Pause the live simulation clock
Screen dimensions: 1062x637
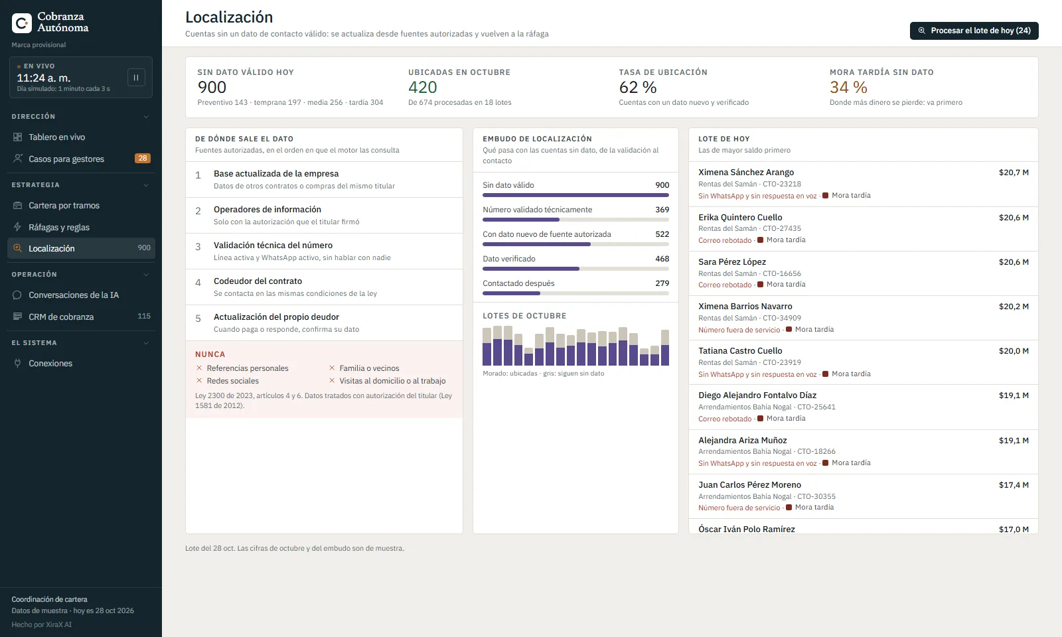[136, 78]
